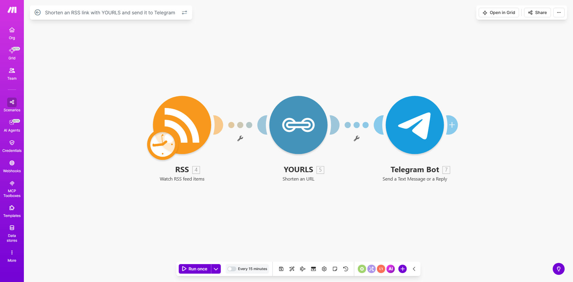
Task: Click the Every 15 minutes schedule label
Action: click(252, 269)
